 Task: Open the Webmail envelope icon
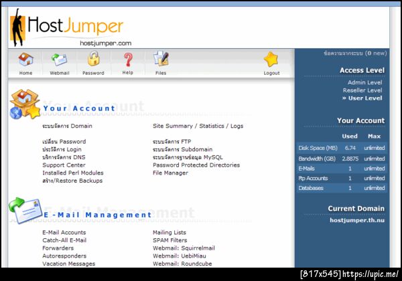coord(59,60)
